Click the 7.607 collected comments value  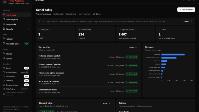point(123,34)
